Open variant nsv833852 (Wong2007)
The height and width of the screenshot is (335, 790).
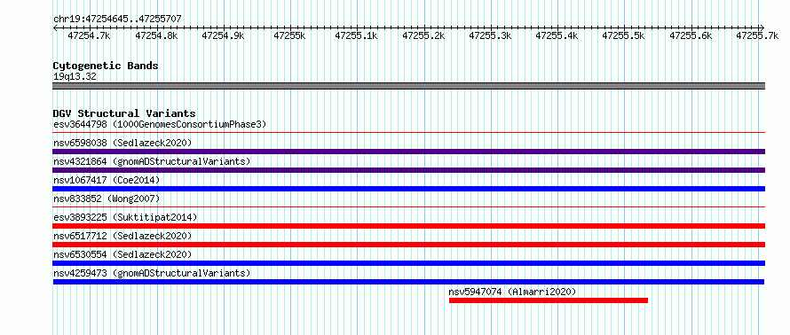click(107, 199)
